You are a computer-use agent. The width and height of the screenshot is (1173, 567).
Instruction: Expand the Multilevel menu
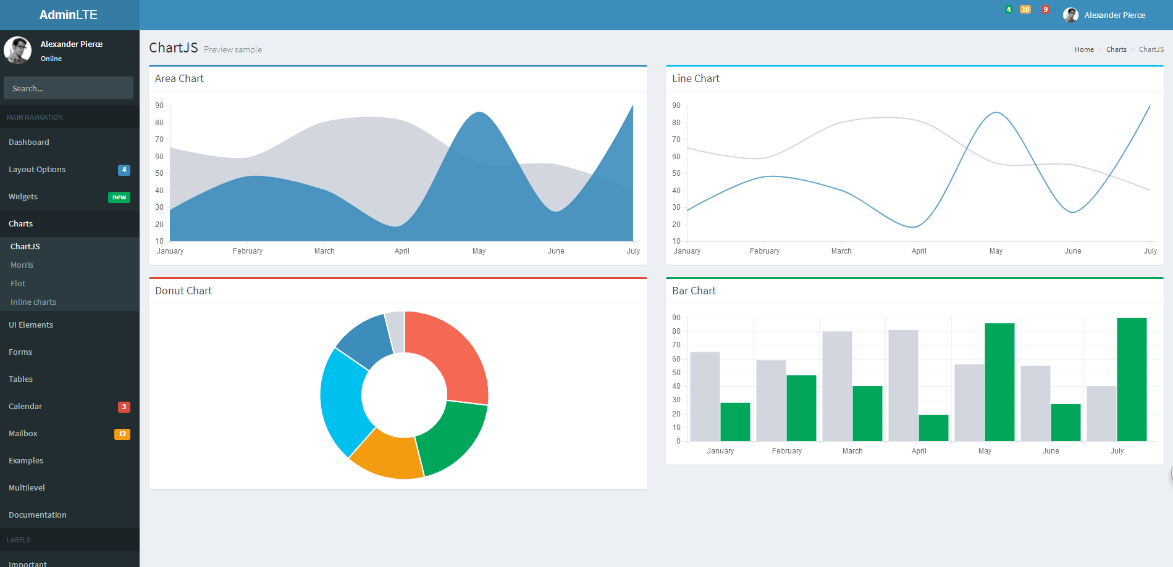click(70, 487)
